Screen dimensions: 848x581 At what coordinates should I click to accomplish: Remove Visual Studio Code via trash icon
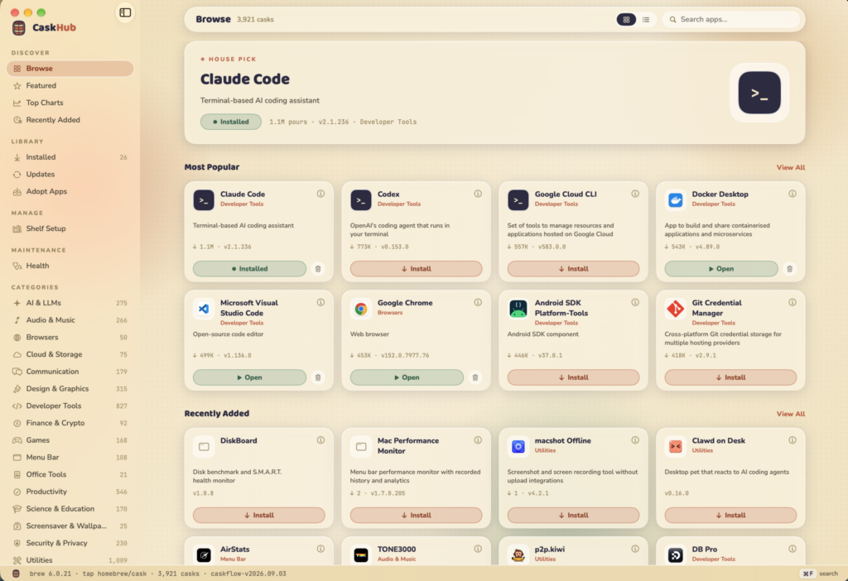[x=318, y=377]
